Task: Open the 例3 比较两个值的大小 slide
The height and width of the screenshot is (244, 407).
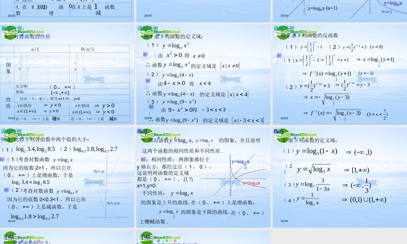Action: 67,177
